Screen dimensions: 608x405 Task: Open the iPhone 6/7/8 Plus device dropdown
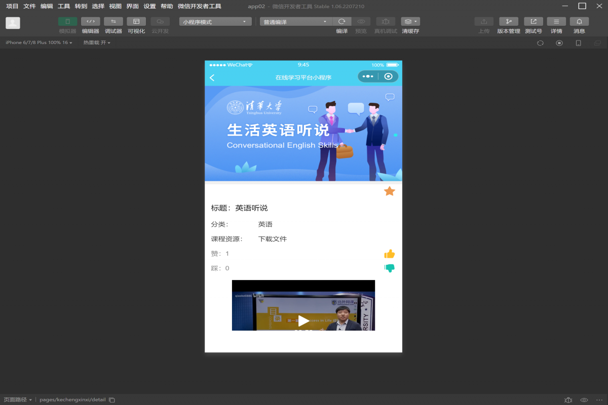pyautogui.click(x=39, y=43)
